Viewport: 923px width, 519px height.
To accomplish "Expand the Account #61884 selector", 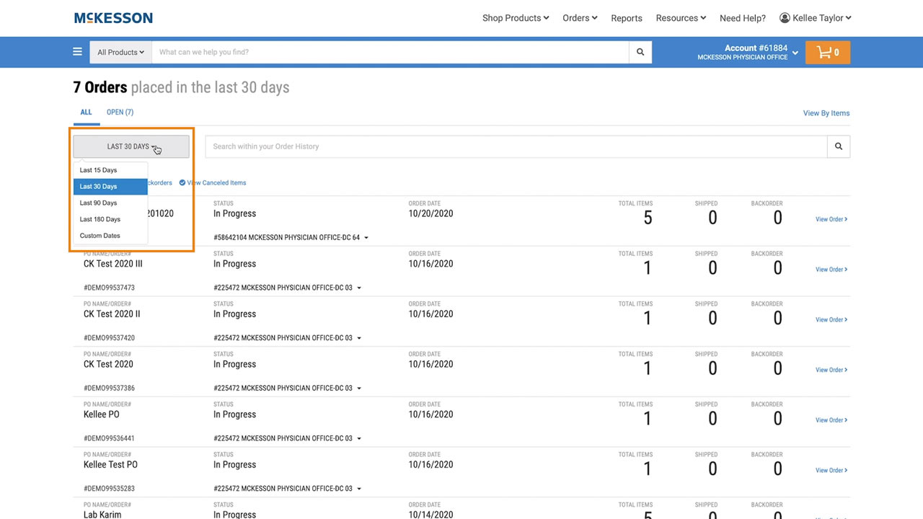I will coord(795,52).
